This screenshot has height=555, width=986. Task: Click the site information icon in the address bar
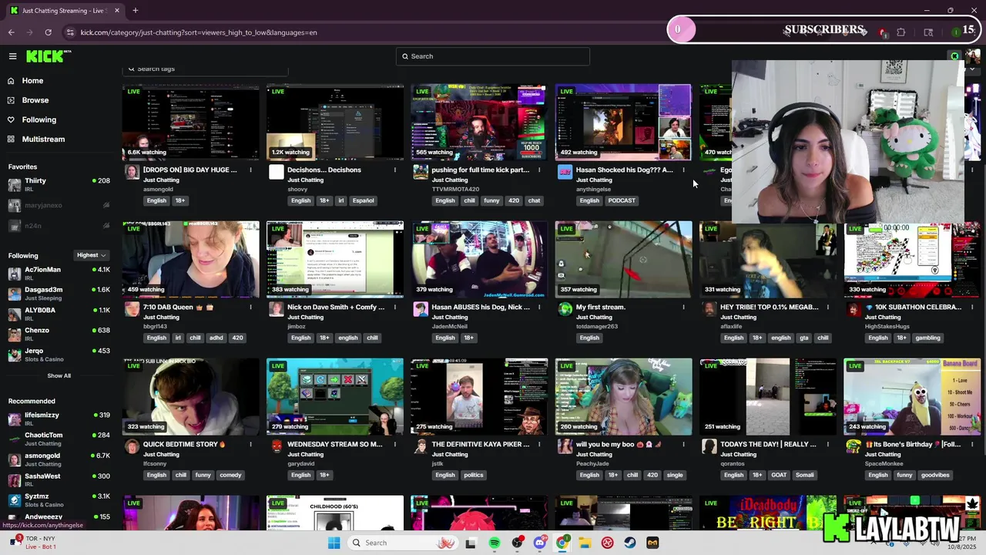pos(70,32)
